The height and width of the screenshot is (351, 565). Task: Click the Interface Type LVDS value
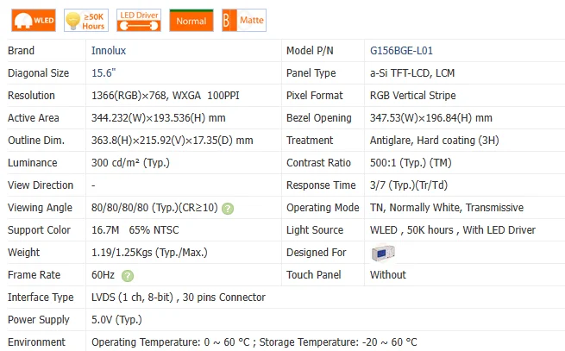178,298
